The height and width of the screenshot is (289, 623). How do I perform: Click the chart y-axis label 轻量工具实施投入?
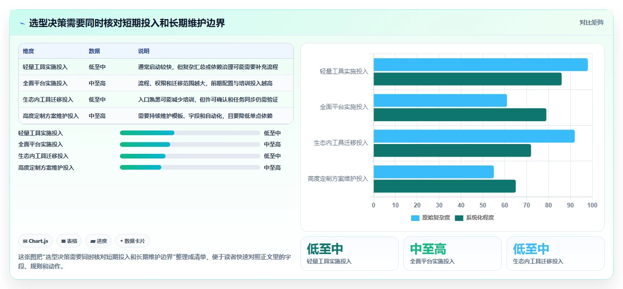[344, 71]
